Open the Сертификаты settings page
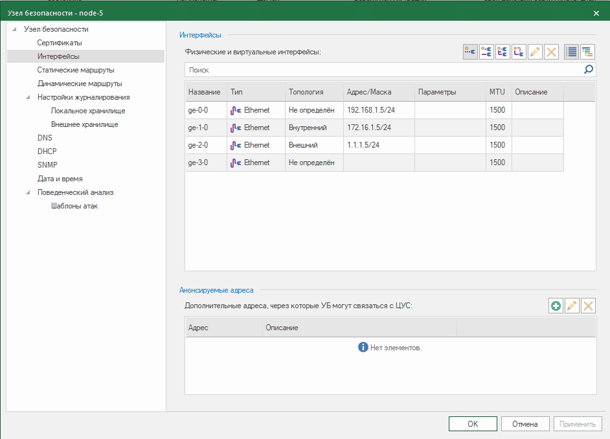Image resolution: width=610 pixels, height=439 pixels. 60,43
